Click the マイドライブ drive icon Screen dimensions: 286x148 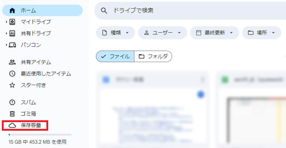(x=12, y=22)
